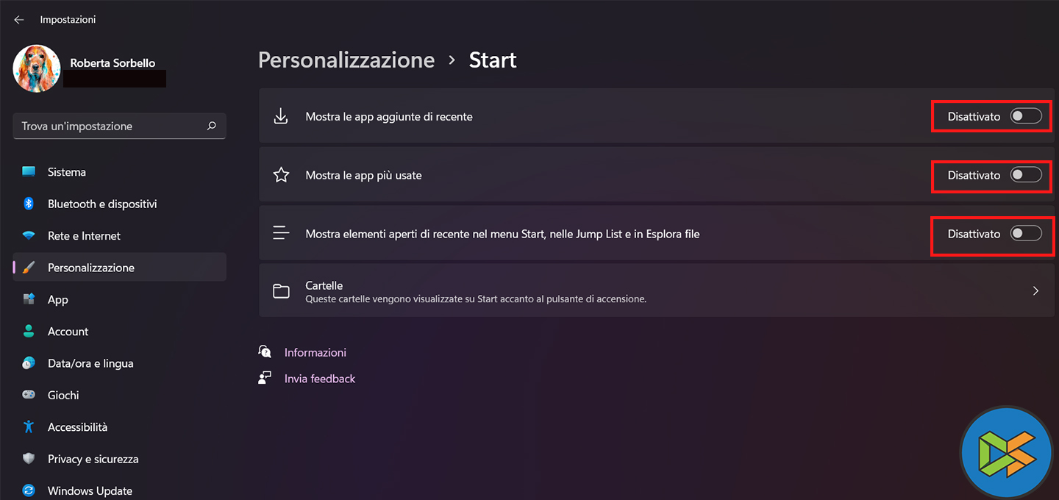
Task: Click the Accessibilità figure icon
Action: pos(29,427)
